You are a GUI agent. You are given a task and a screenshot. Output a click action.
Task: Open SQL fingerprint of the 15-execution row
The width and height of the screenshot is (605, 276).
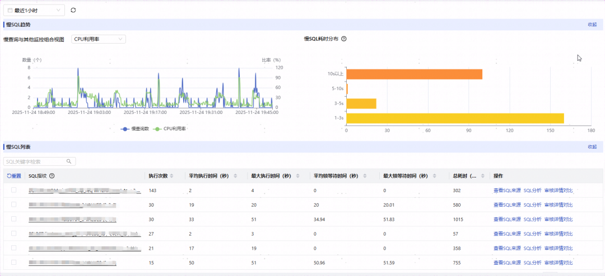pyautogui.click(x=72, y=263)
